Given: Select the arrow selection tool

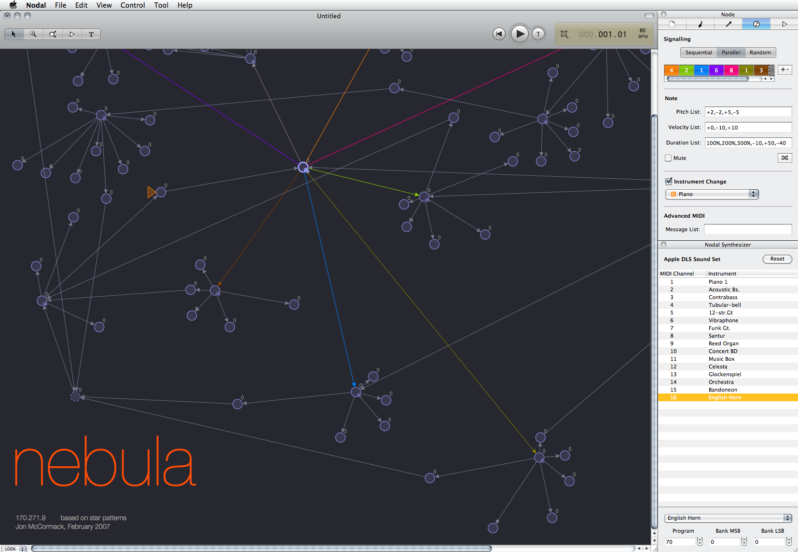Looking at the screenshot, I should tap(14, 34).
